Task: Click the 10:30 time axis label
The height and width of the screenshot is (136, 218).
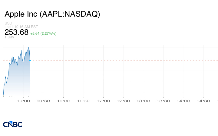Action: pyautogui.click(x=43, y=101)
